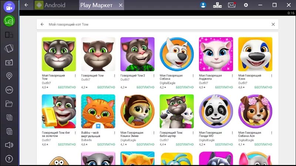Viewport: 296px width, 166px height.
Task: Open the green chat bubble icon
Action: 9,21
